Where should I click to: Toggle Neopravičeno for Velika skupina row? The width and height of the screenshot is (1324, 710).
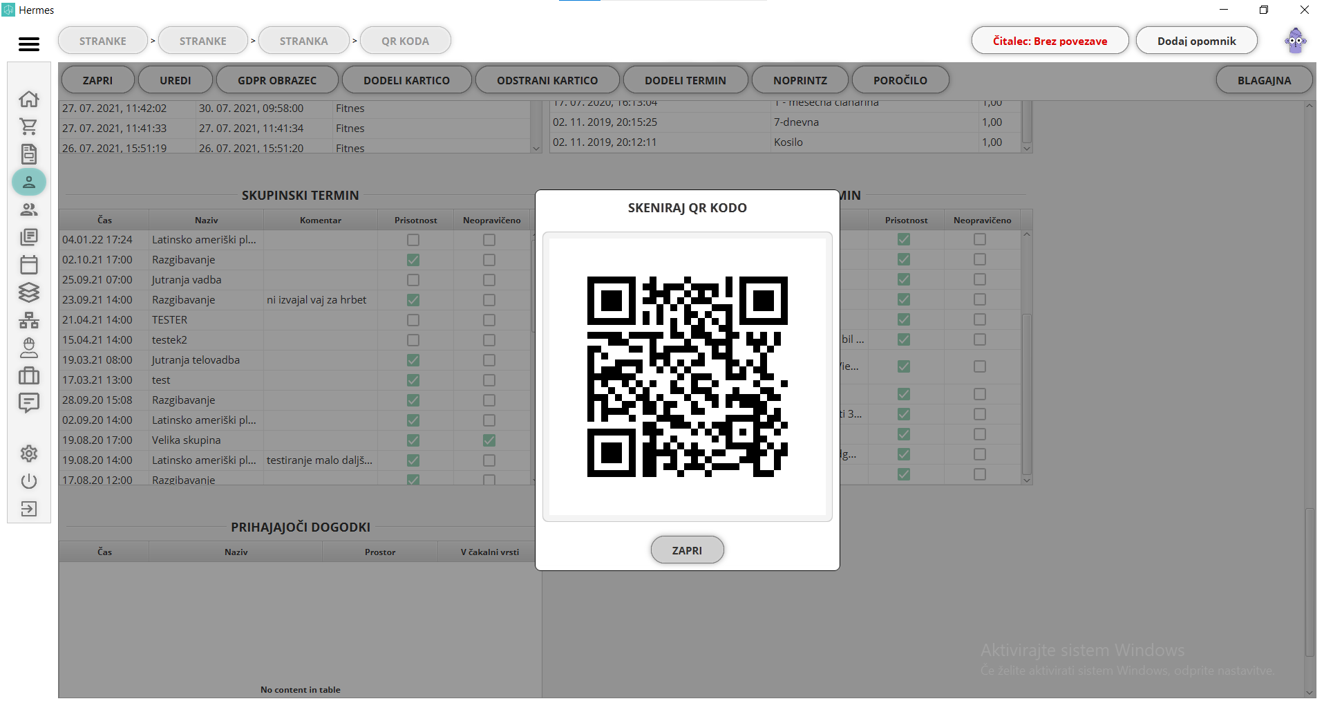489,440
